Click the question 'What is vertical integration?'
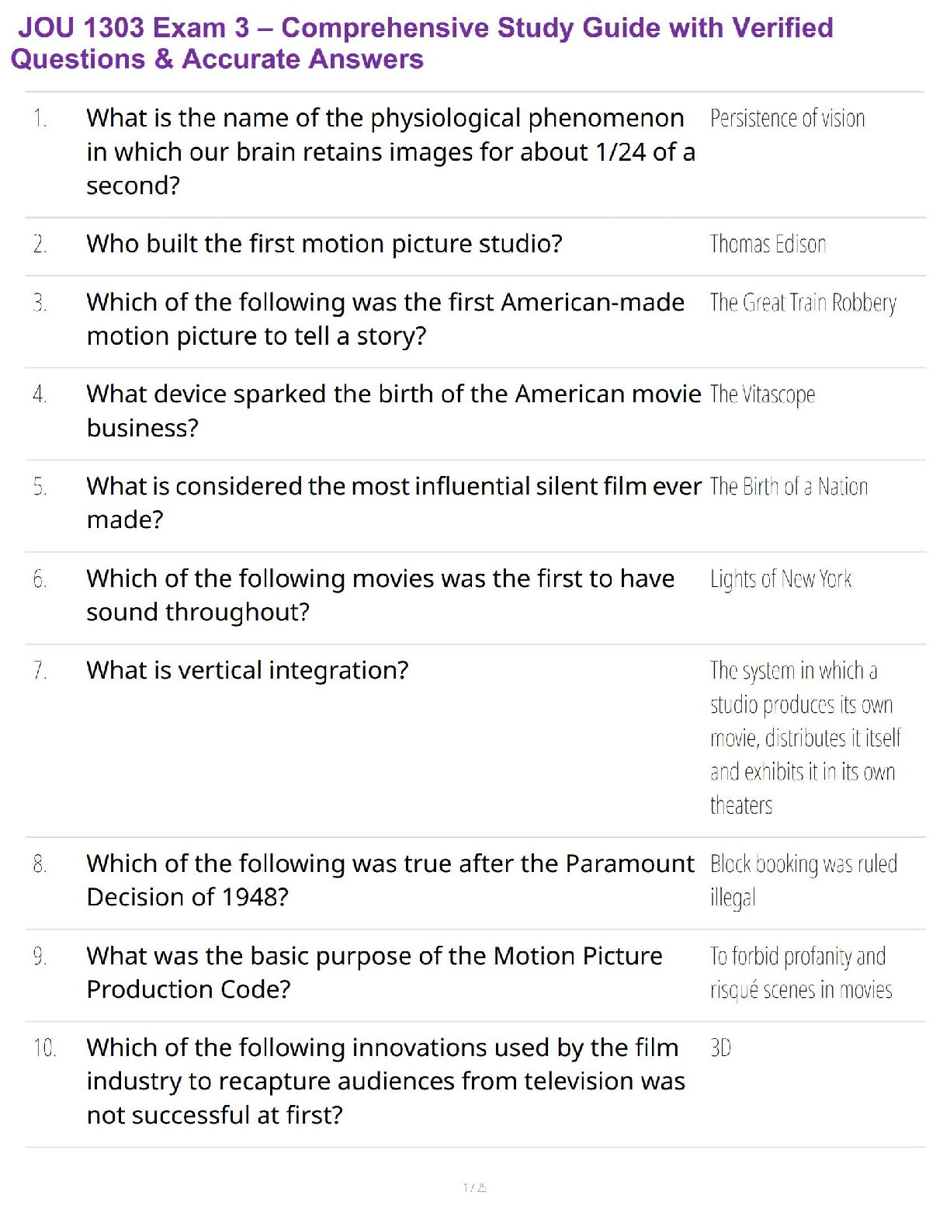Screen dimensions: 950x1230 pyautogui.click(x=248, y=670)
